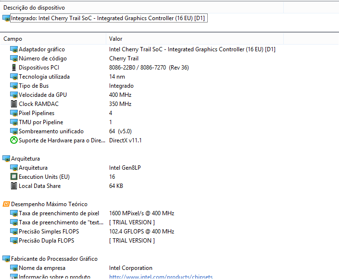Click the value Intel Gen8LP
This screenshot has height=279, width=339.
click(125, 168)
